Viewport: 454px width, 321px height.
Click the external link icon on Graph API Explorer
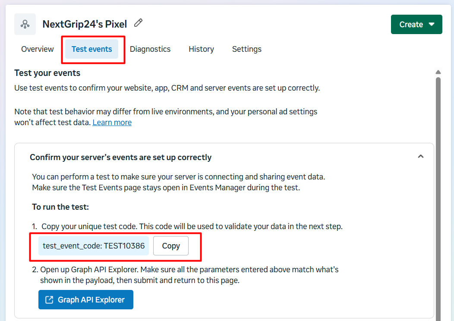tap(50, 300)
